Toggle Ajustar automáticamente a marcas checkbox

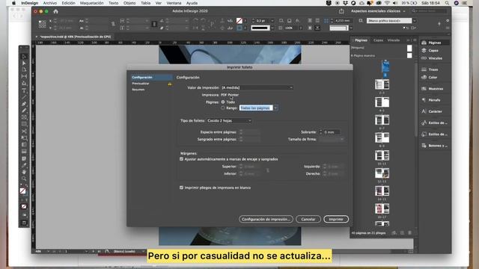click(x=181, y=159)
